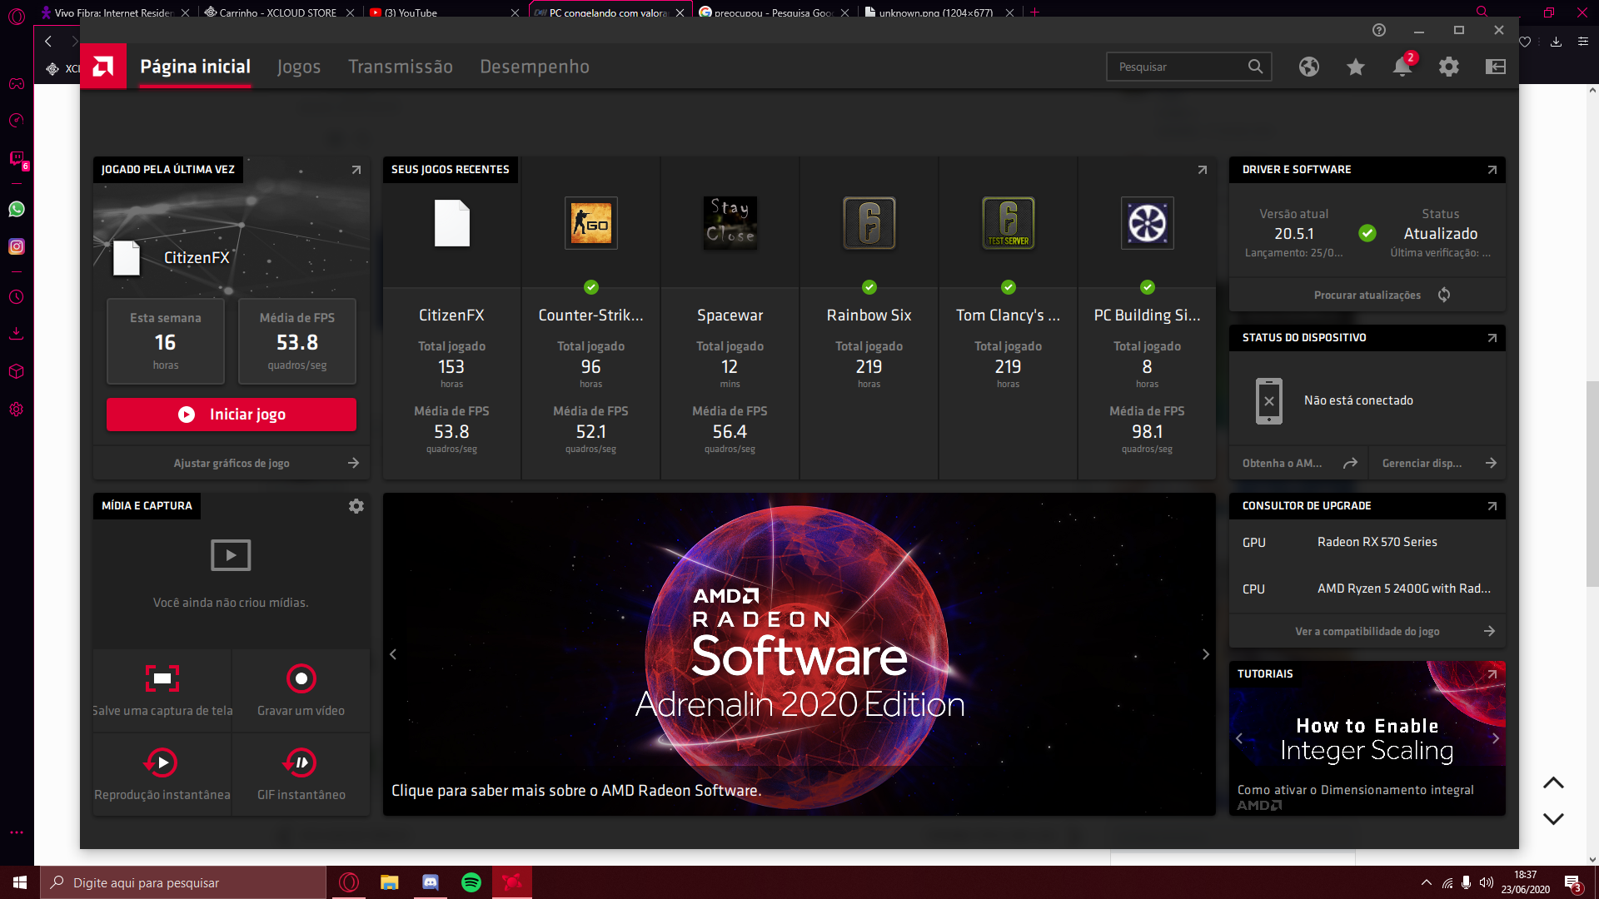Open Discord from the taskbar

click(431, 882)
